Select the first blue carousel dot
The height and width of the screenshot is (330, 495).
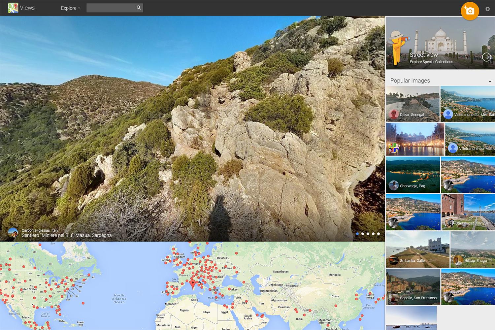(x=357, y=234)
